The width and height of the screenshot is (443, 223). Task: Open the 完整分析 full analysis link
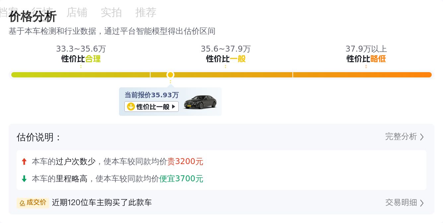(x=401, y=137)
